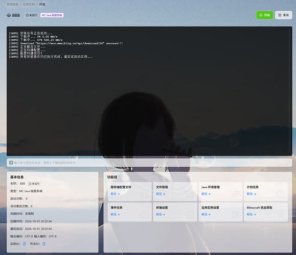This screenshot has width=296, height=255.
Task: Click the Java 环境管理 card title
Action: 211,187
